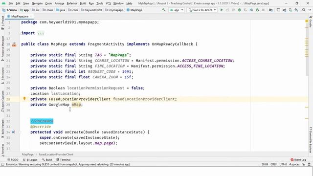
Task: Click 'heyworld1991' breadcrumb in navigation bar
Action: pos(91,10)
